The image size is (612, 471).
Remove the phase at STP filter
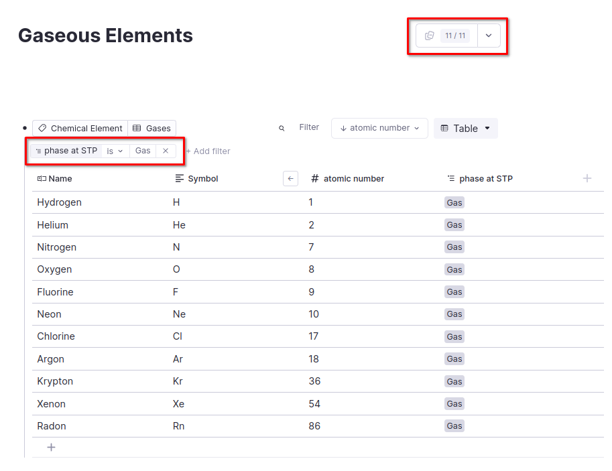[166, 151]
